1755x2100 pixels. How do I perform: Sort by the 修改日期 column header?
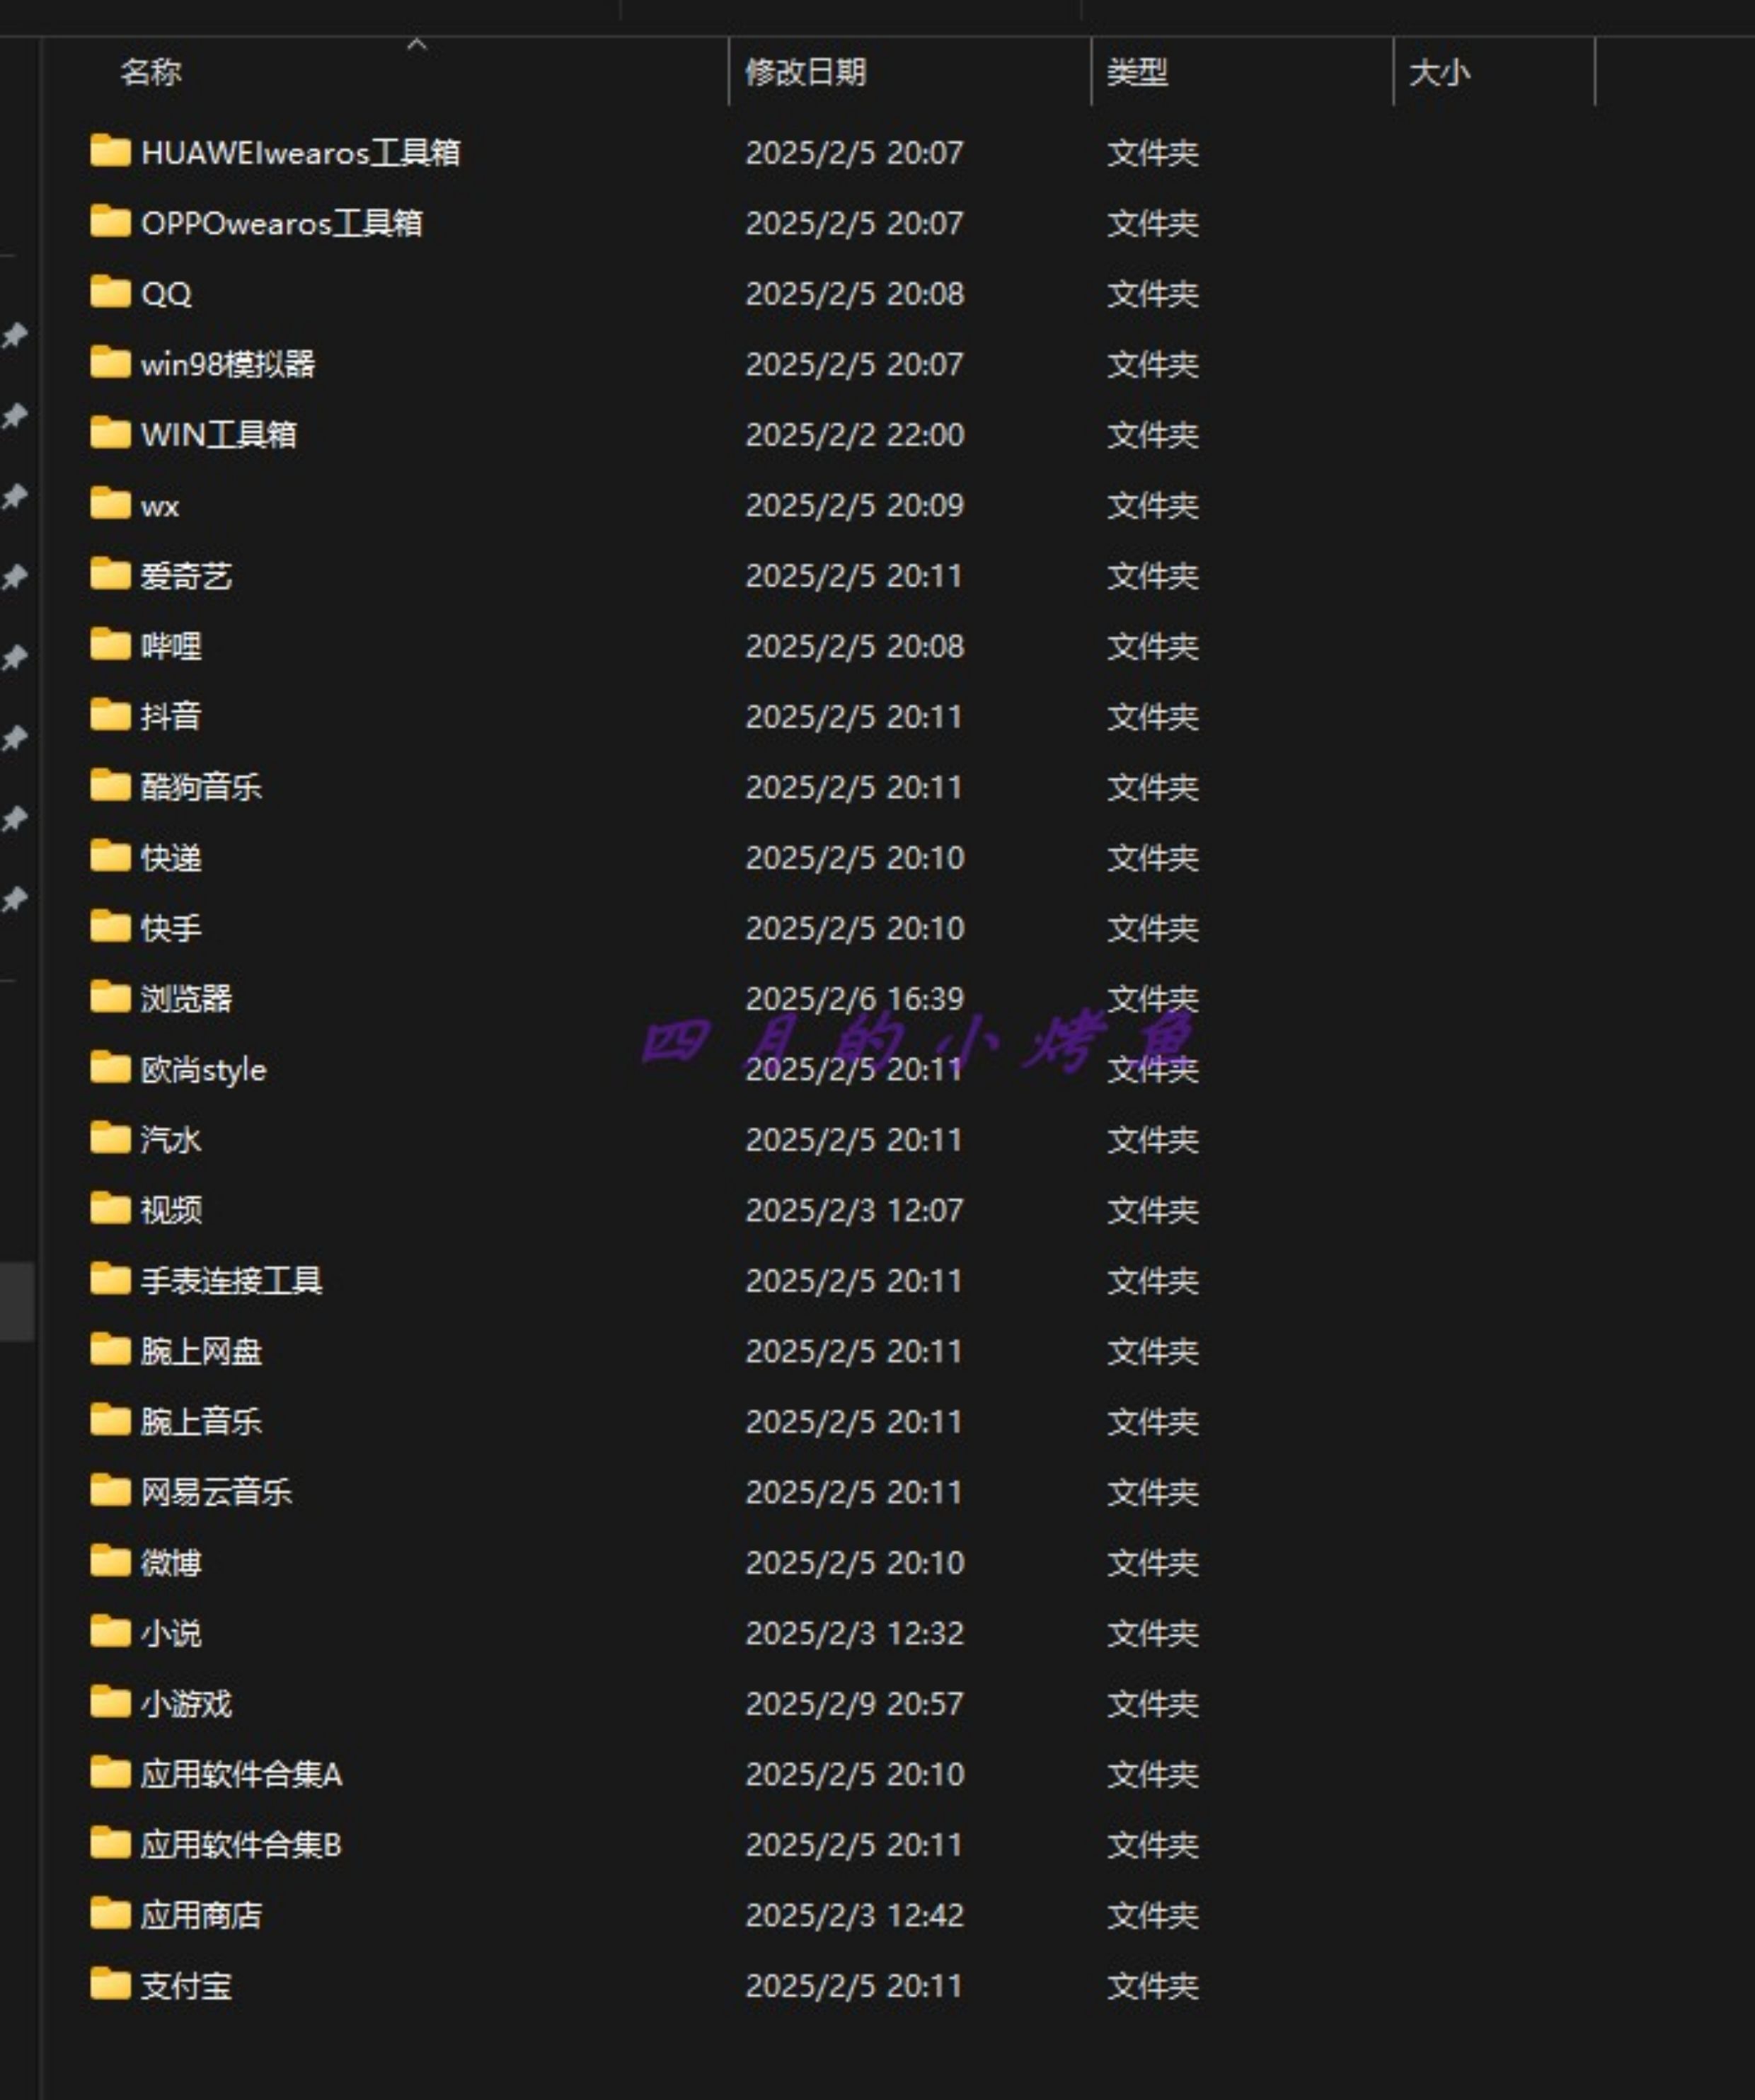click(805, 72)
